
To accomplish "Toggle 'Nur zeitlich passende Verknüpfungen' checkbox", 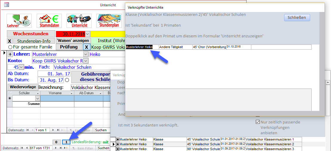I will point(258,122).
